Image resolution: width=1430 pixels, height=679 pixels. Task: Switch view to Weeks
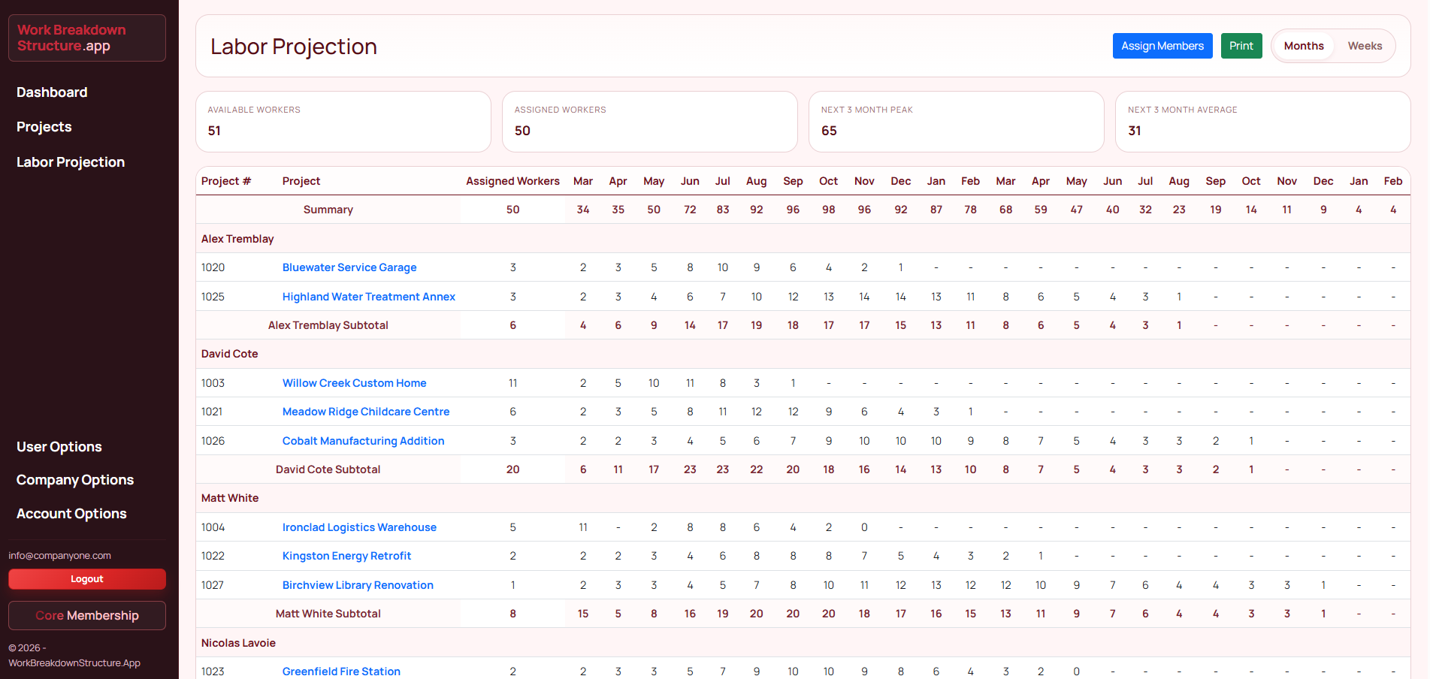[x=1364, y=46]
